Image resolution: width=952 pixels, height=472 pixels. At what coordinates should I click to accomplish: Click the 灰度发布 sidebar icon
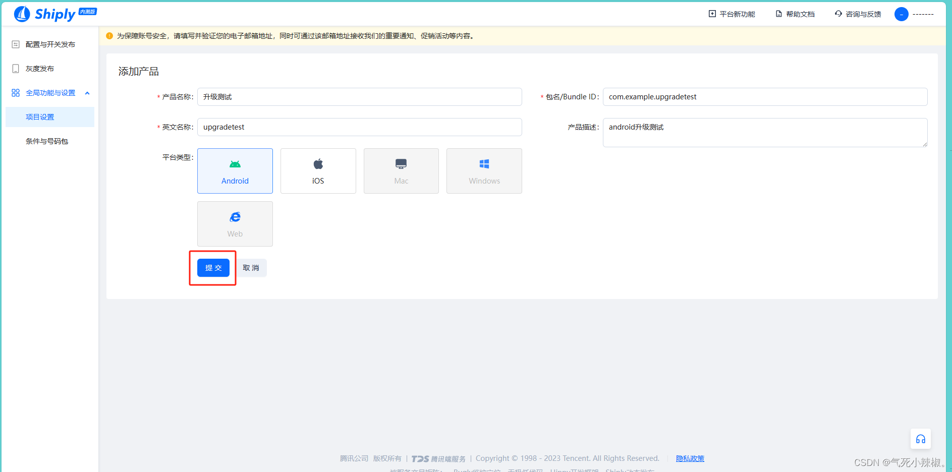coord(15,68)
